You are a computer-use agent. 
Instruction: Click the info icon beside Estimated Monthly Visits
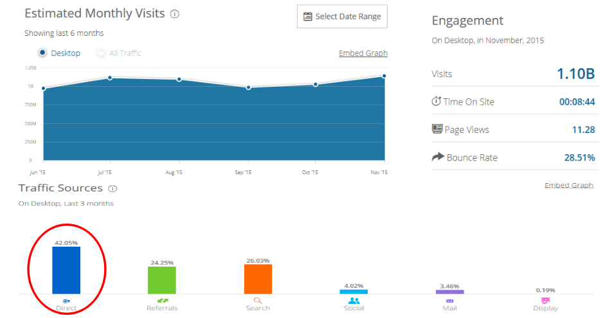(175, 14)
